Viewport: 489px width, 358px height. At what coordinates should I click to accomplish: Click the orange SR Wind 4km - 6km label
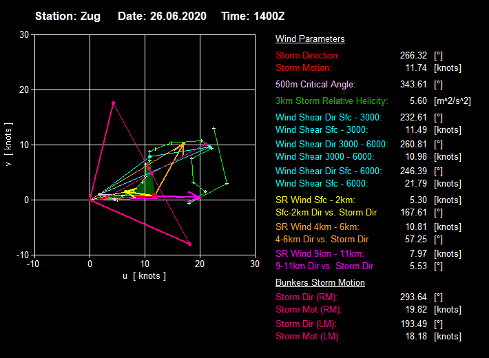[318, 227]
